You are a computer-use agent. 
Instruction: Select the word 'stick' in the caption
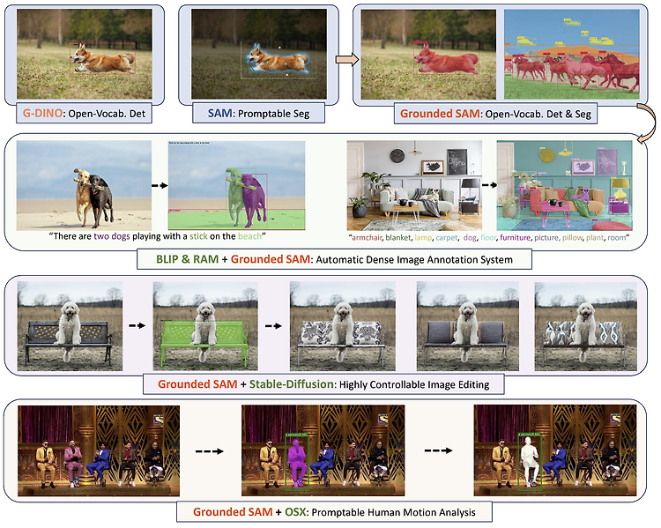coord(198,236)
